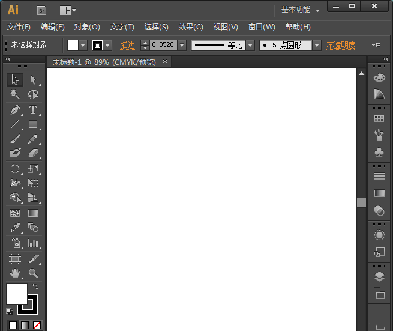Image resolution: width=393 pixels, height=331 pixels.
Task: Open the Graphic Styles panel icon
Action: [x=379, y=252]
